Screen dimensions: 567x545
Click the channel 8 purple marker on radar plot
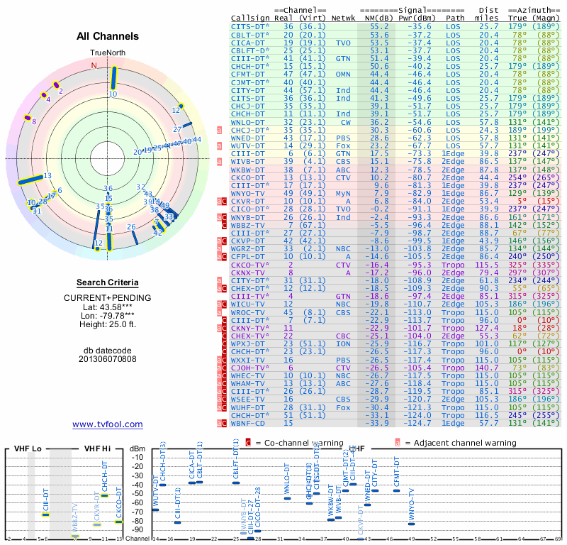pos(27,117)
